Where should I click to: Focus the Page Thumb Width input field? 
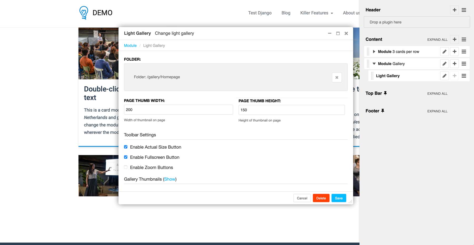pos(178,110)
